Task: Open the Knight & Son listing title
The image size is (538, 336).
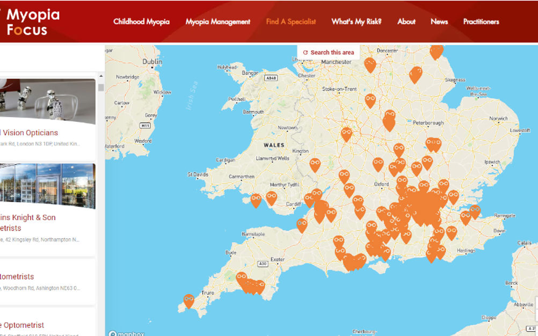Action: point(28,223)
